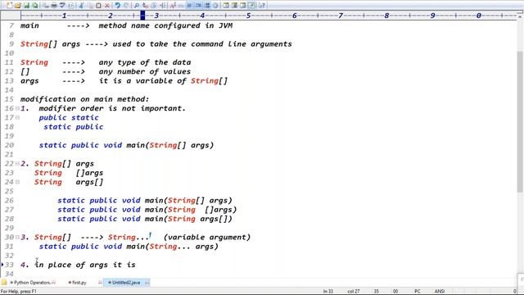Open the font settings 'A' icon
This screenshot has width=524, height=295.
tap(173, 6)
